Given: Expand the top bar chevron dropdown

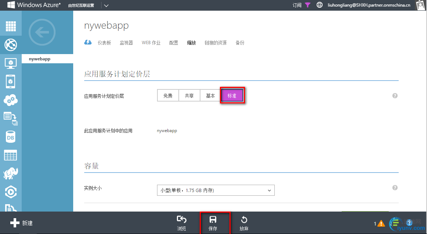Looking at the screenshot, I should point(106,6).
